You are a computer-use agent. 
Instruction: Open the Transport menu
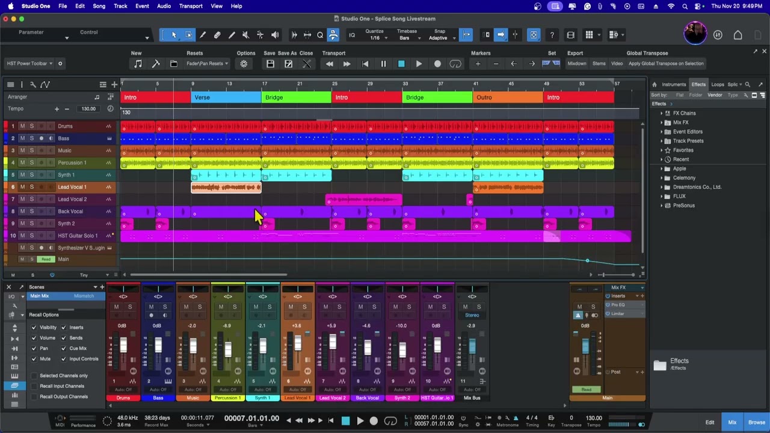(191, 6)
